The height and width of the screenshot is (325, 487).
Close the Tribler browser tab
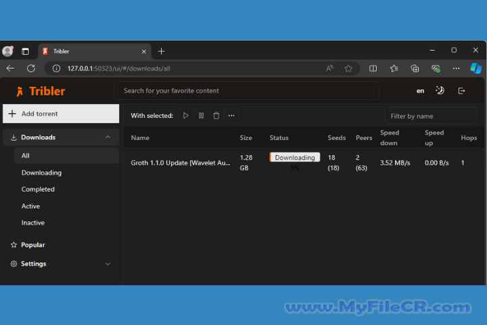pyautogui.click(x=144, y=51)
